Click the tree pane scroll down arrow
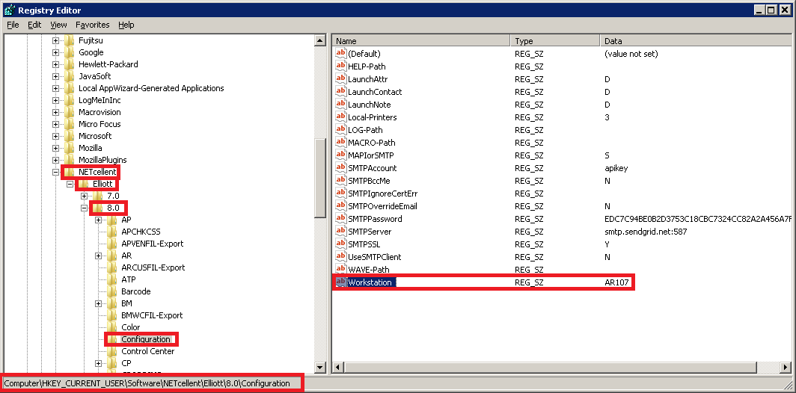796x393 pixels. tap(320, 367)
